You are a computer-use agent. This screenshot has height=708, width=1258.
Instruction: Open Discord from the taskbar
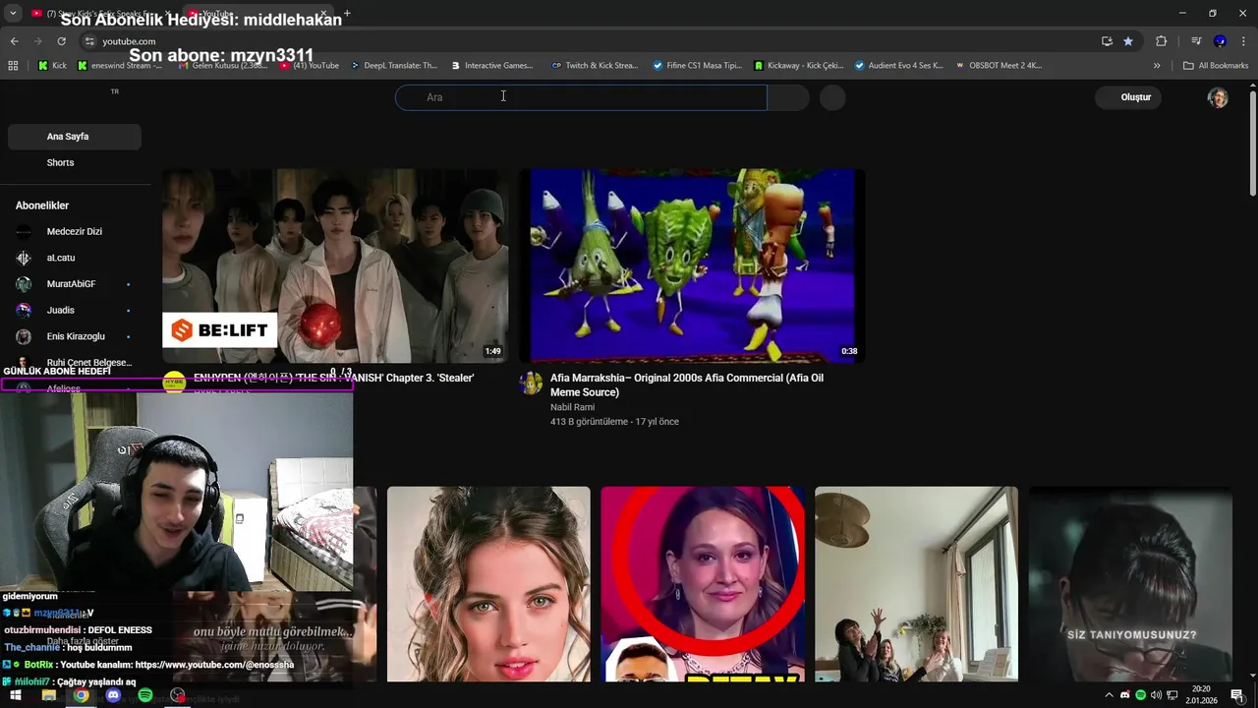(x=113, y=695)
